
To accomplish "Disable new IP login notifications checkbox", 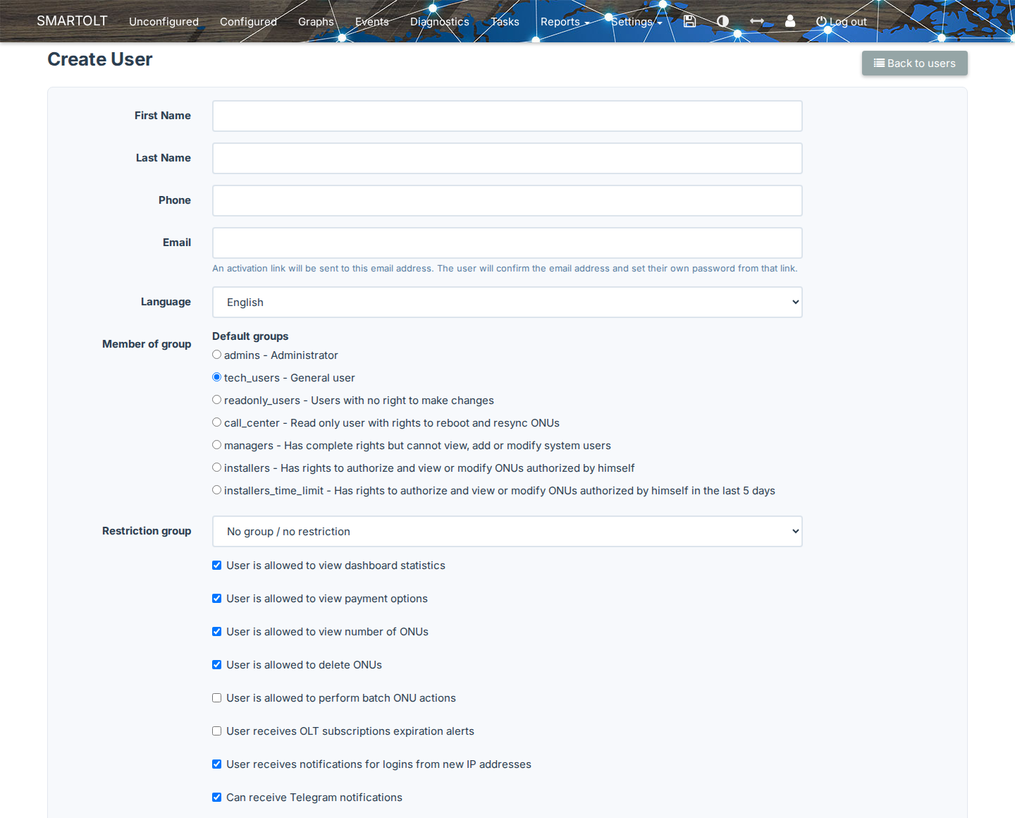I will point(217,764).
